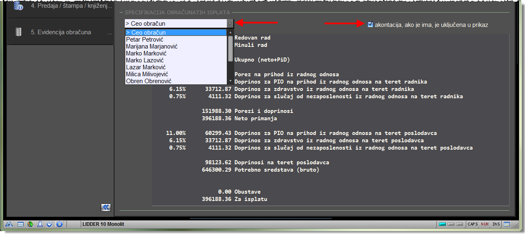The height and width of the screenshot is (234, 525).
Task: Select Marijana Marjanović from the dropdown list
Action: pos(175,46)
